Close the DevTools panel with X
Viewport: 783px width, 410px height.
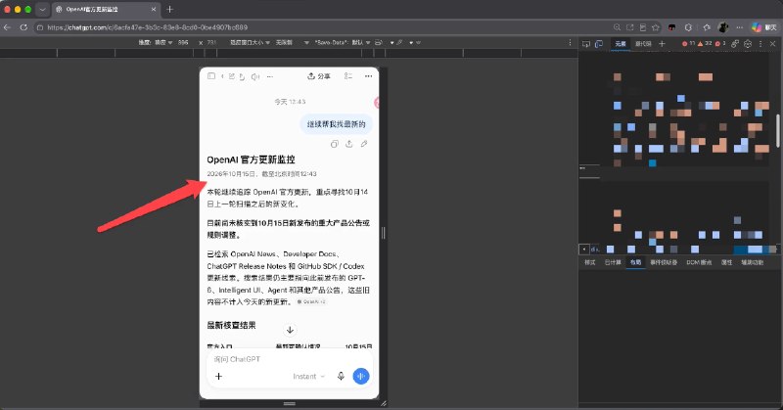point(772,44)
